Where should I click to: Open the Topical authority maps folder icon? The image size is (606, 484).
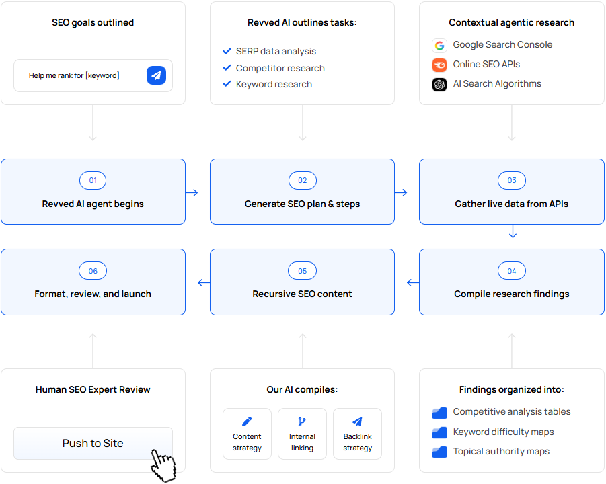tap(439, 452)
